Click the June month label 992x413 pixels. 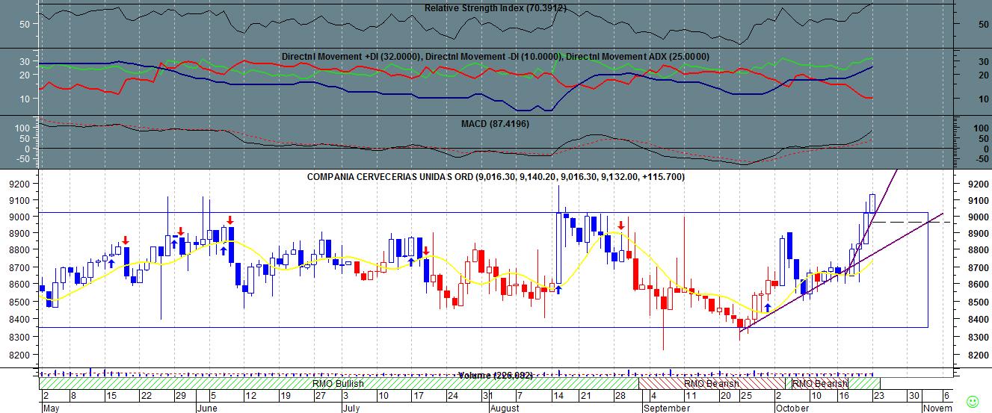pyautogui.click(x=206, y=408)
